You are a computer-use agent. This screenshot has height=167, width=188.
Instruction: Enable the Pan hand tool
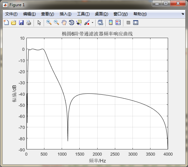pyautogui.click(x=64, y=22)
